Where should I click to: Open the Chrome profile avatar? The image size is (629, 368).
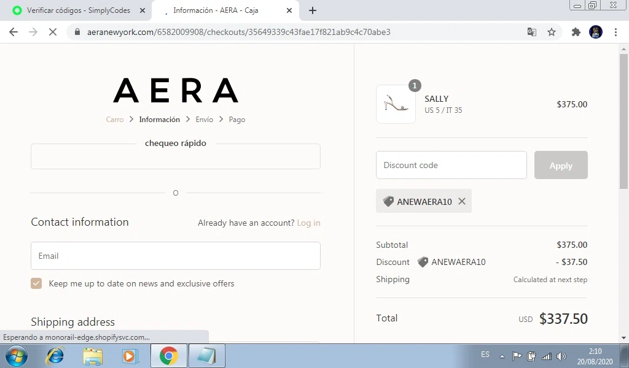(x=596, y=32)
